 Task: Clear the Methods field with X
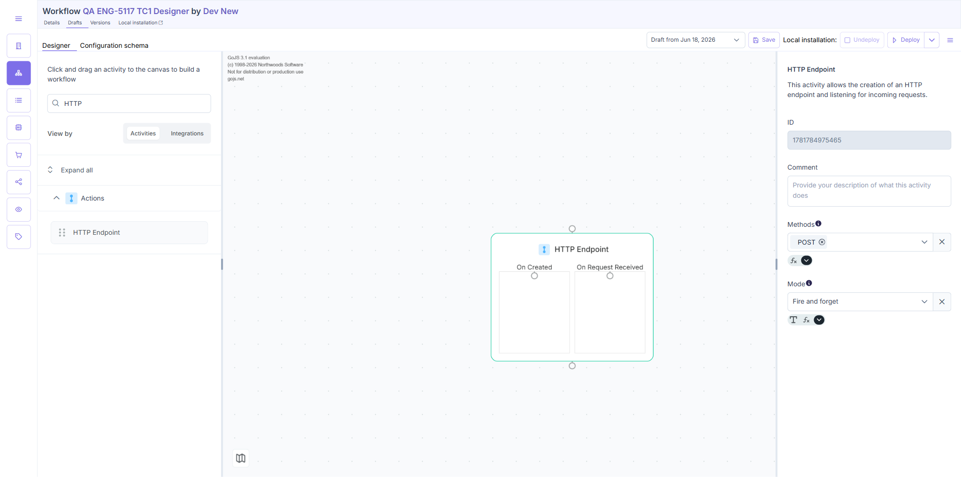[x=942, y=242]
